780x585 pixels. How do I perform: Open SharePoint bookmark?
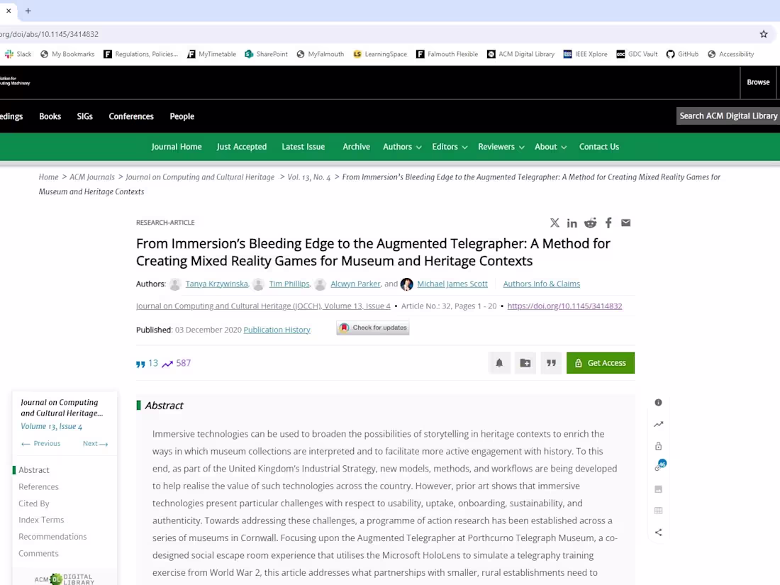point(266,54)
